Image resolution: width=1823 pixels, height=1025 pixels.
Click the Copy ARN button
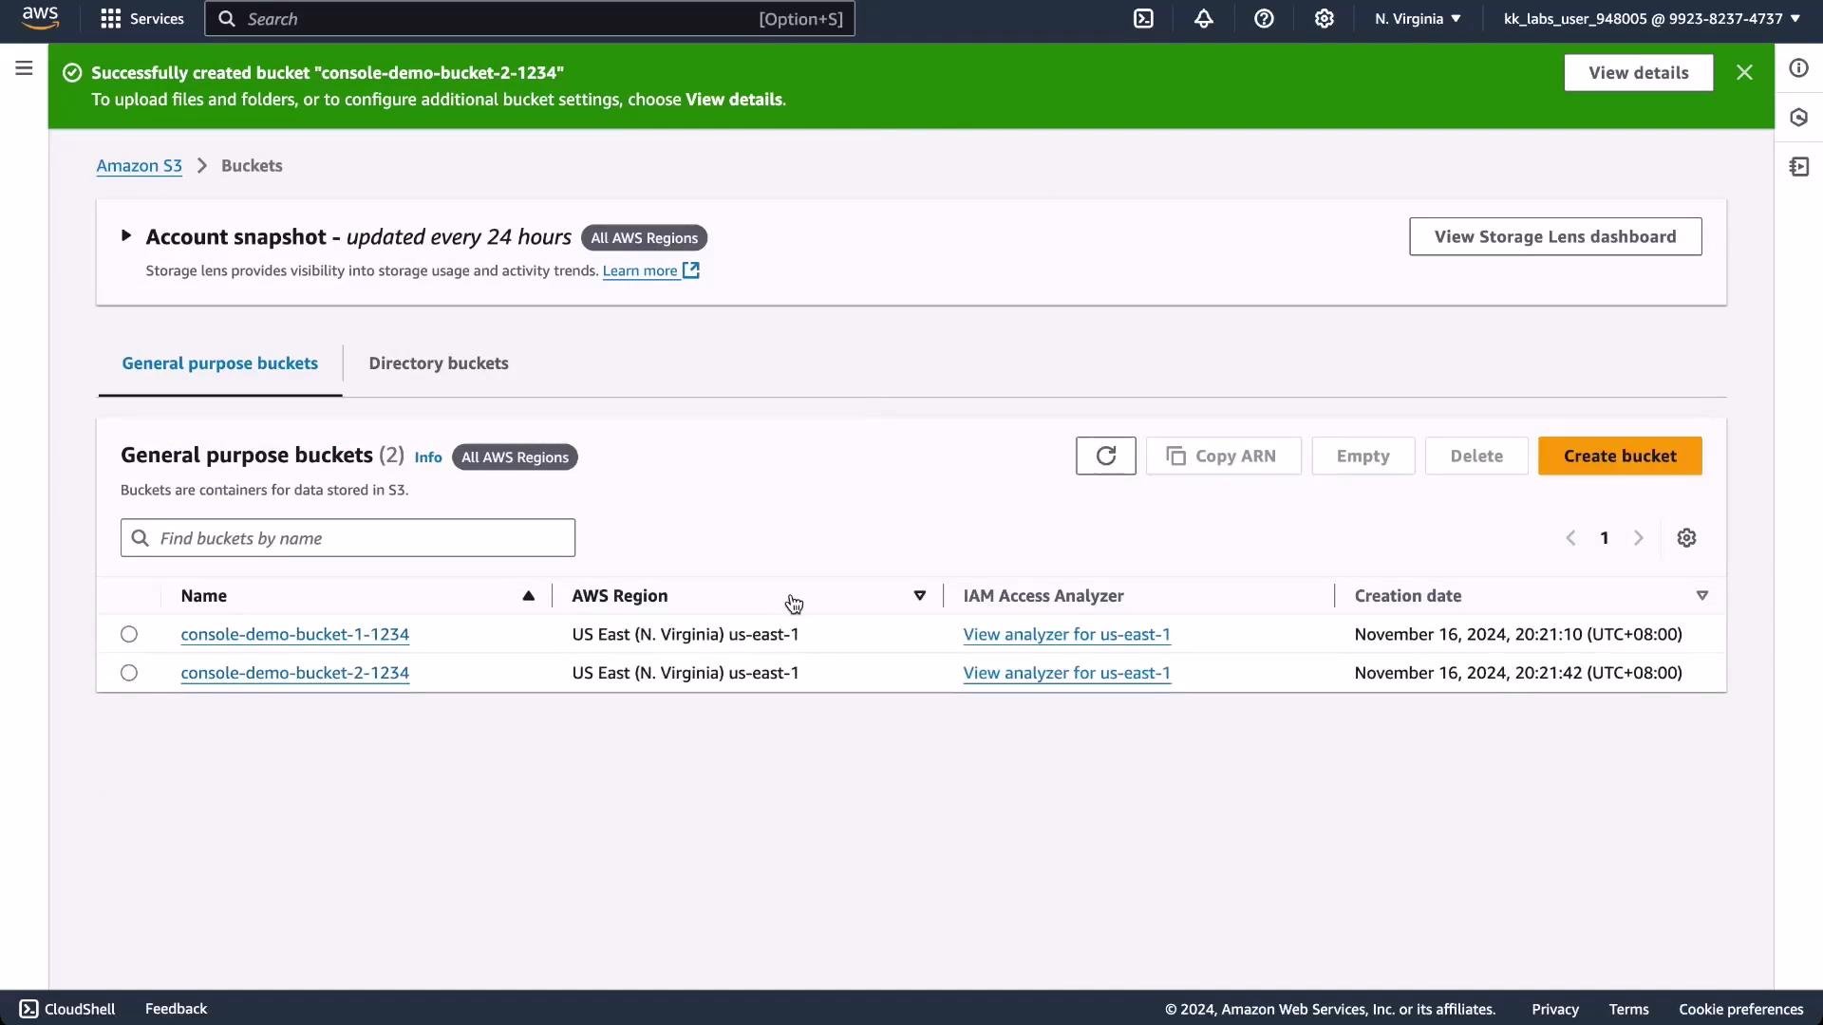[1223, 456]
